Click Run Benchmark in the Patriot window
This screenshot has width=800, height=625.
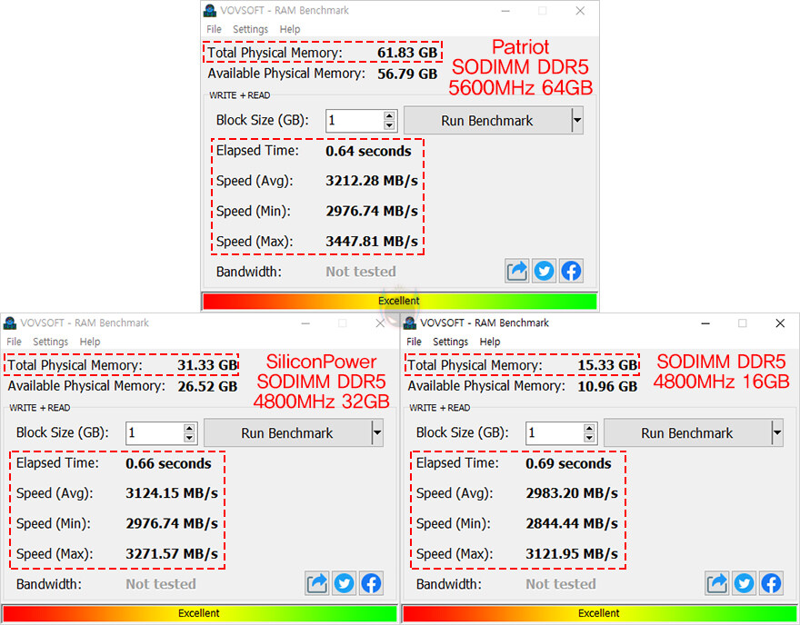(486, 120)
